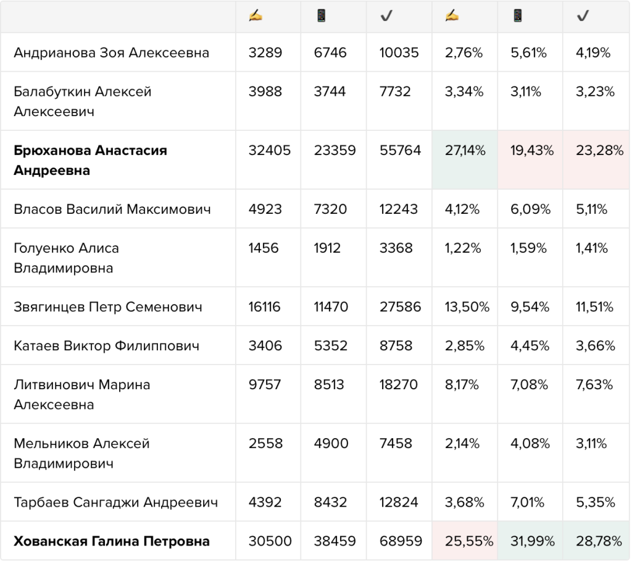Click the phone icon above the 6746 column
Viewport: 632px width, 561px height.
(321, 16)
